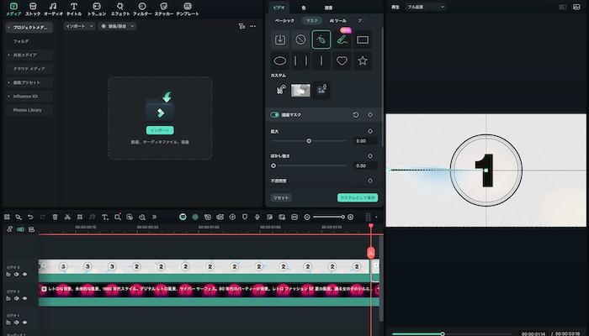This screenshot has width=589, height=336.
Task: Open the Audio (オーディオ) library icon
Action: [53, 10]
